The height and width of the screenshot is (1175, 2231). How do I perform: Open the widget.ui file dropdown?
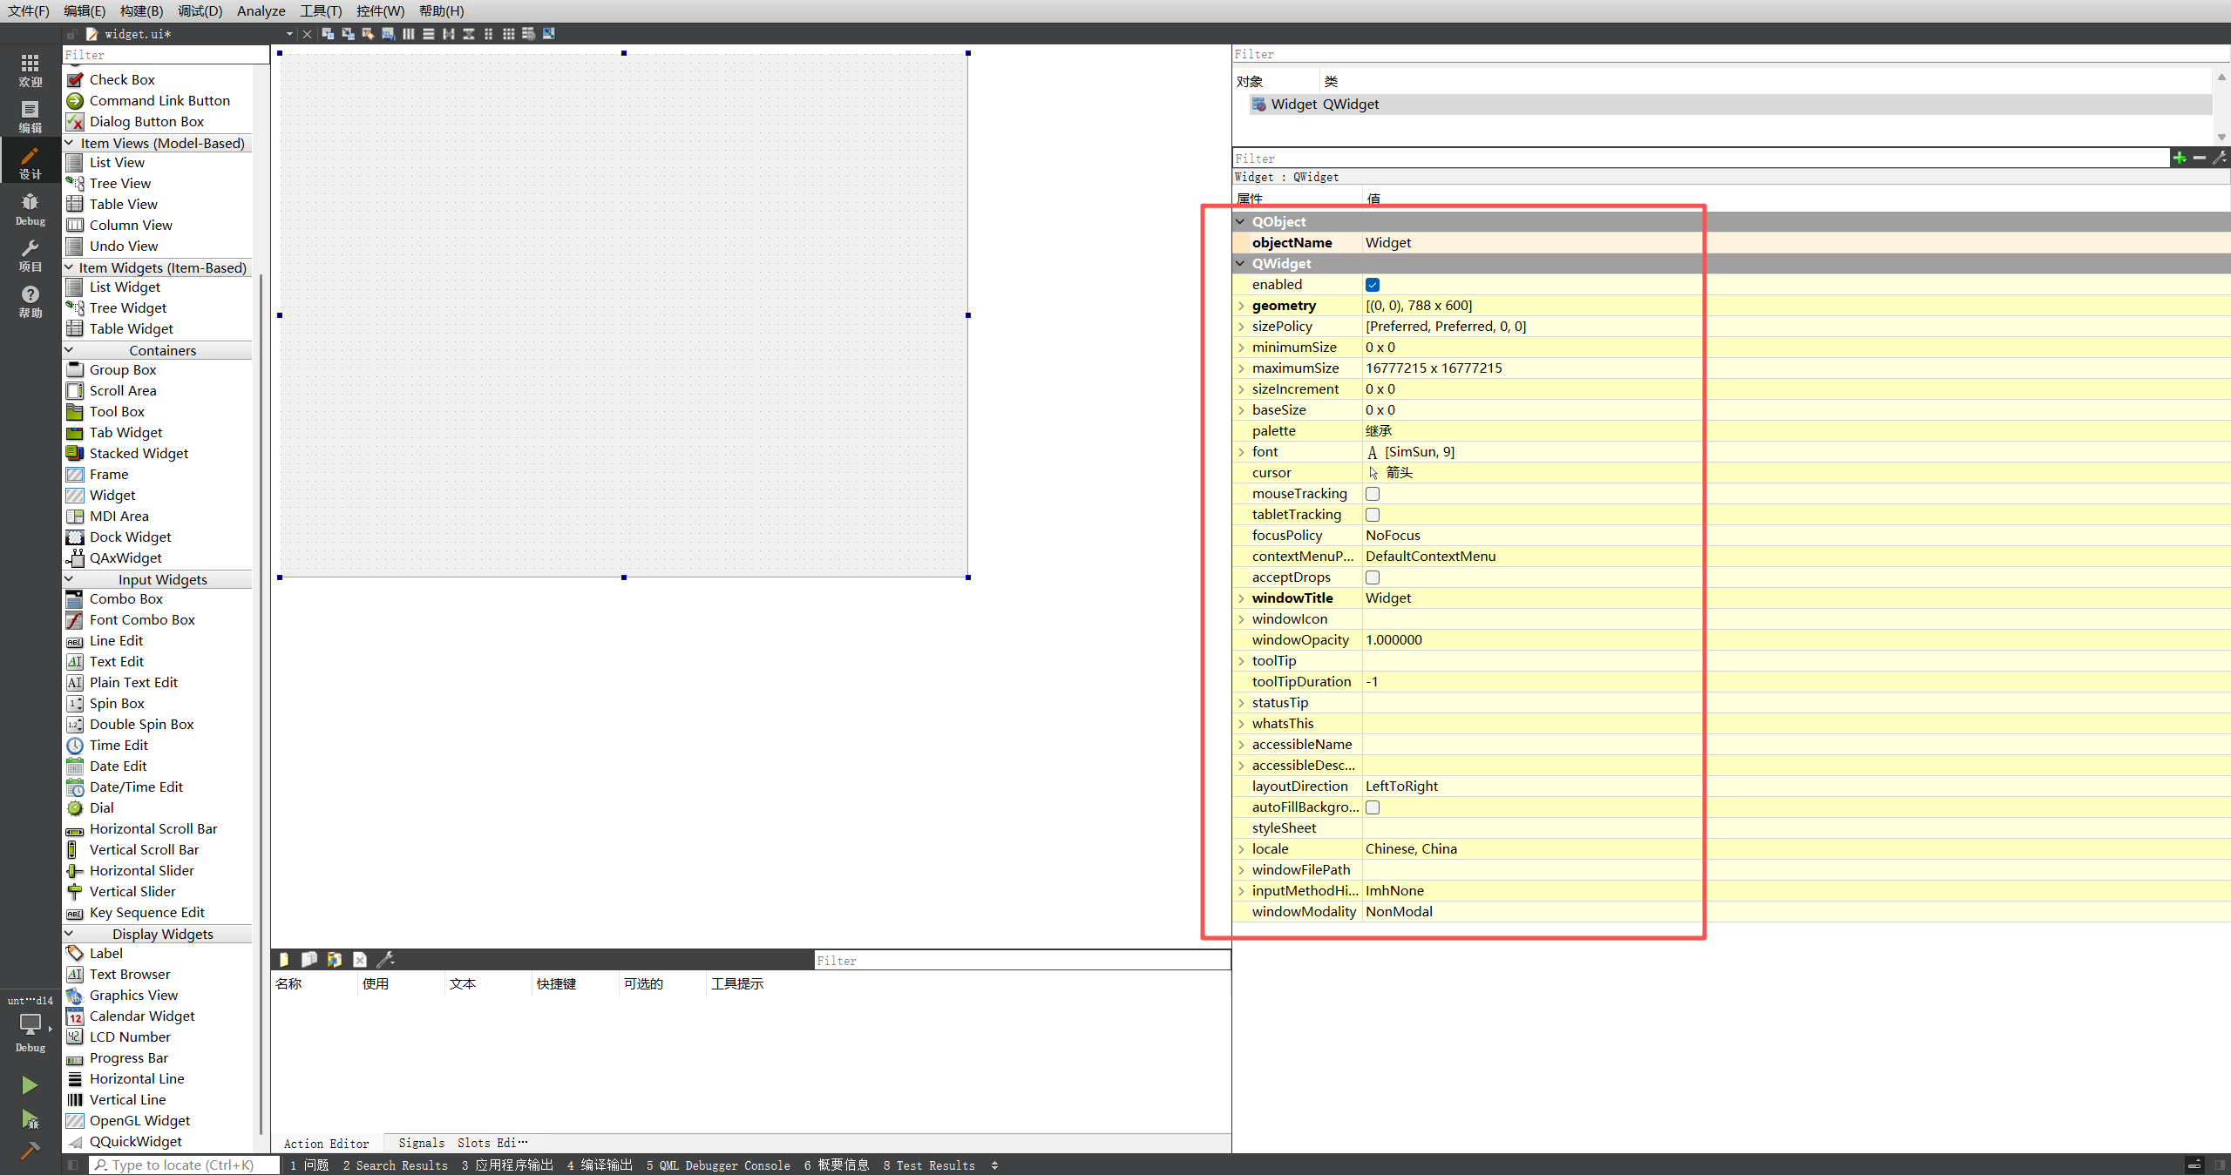289,34
